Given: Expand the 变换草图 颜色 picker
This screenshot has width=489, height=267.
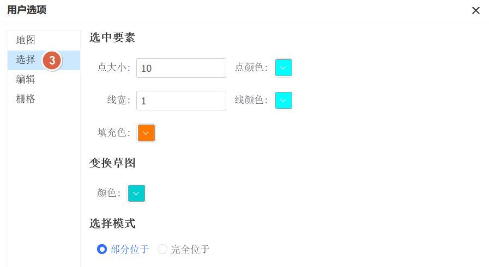Looking at the screenshot, I should [x=136, y=194].
